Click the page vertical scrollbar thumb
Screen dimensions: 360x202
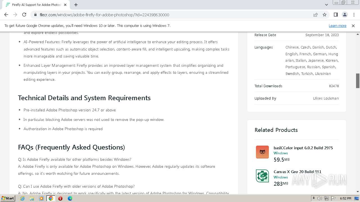(x=358, y=81)
